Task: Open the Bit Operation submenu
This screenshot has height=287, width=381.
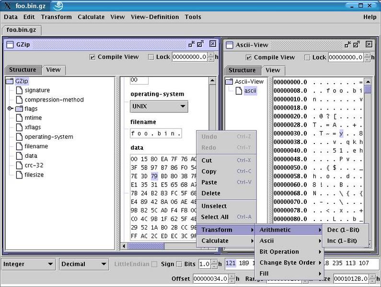Action: 289,252
